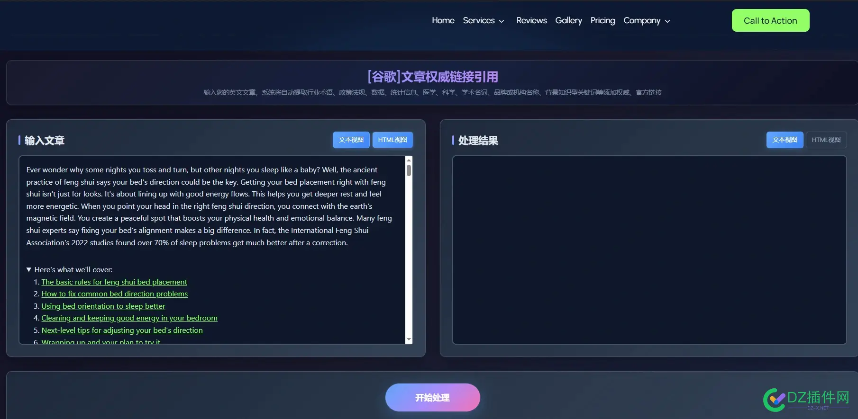
Task: Open the Pricing page
Action: coord(602,20)
